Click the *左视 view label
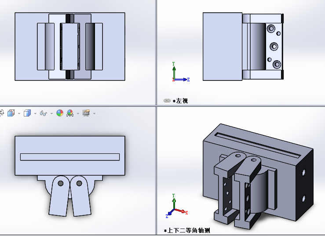 click(x=181, y=101)
